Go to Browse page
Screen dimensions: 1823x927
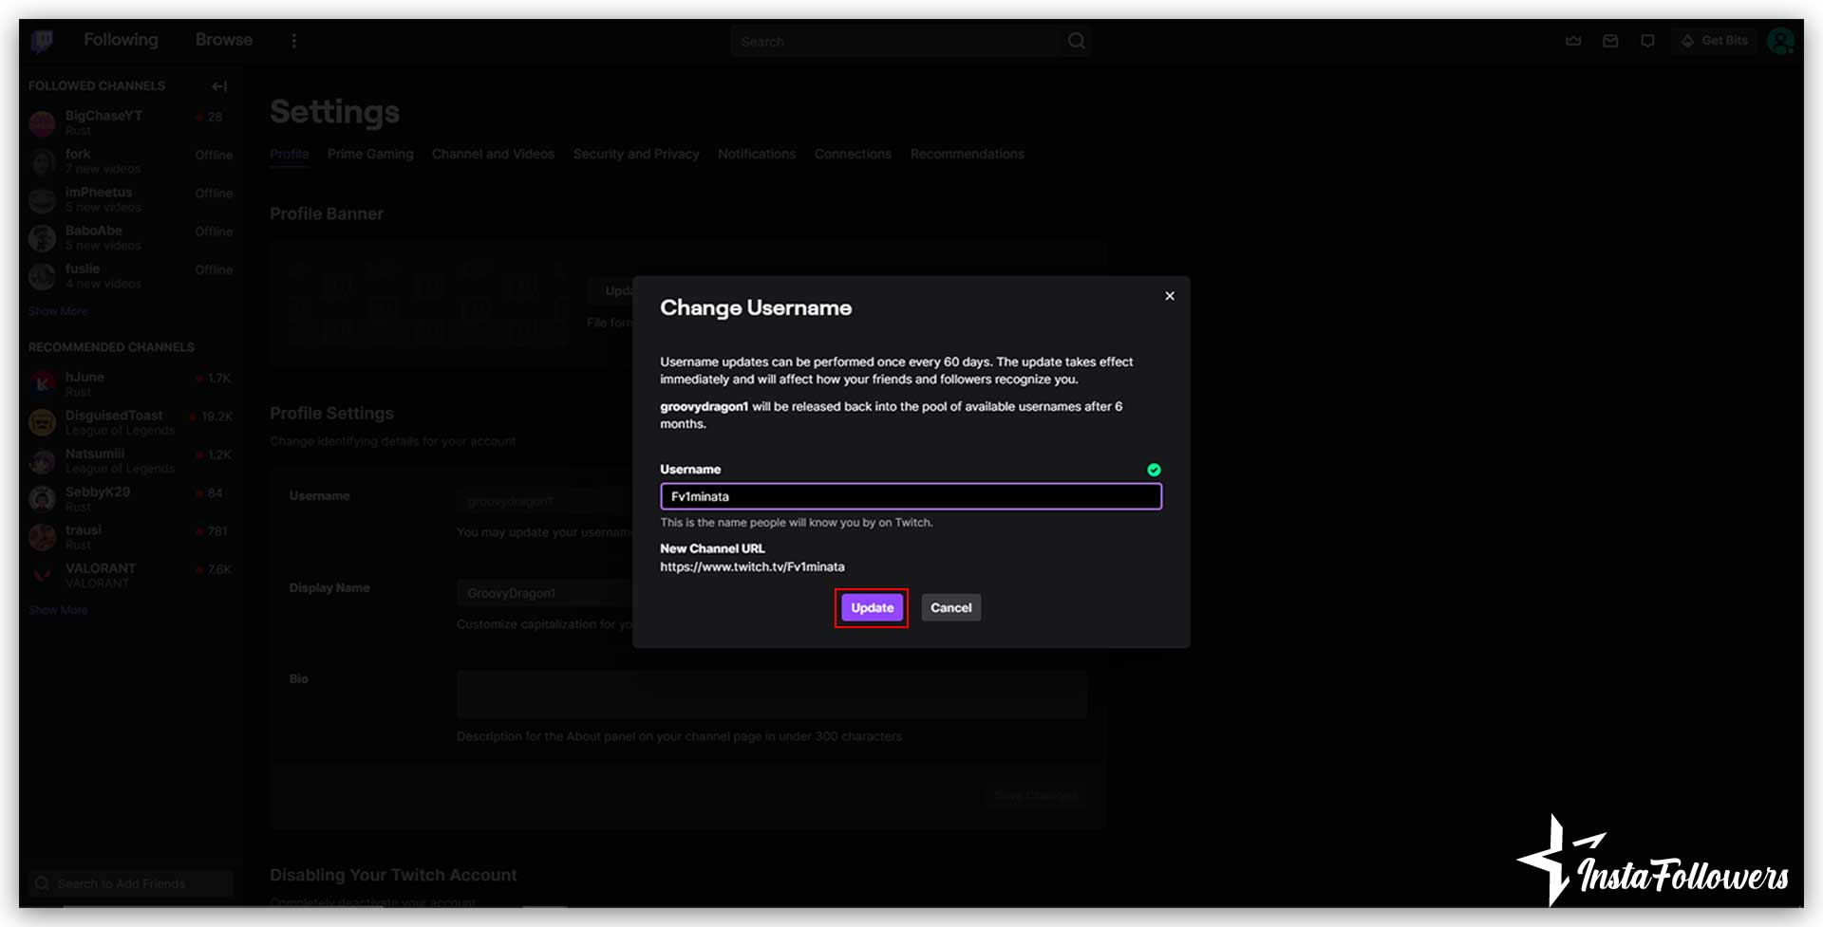pos(224,40)
